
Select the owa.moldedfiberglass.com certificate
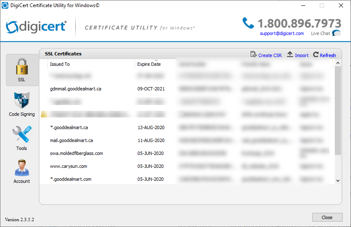(77, 154)
